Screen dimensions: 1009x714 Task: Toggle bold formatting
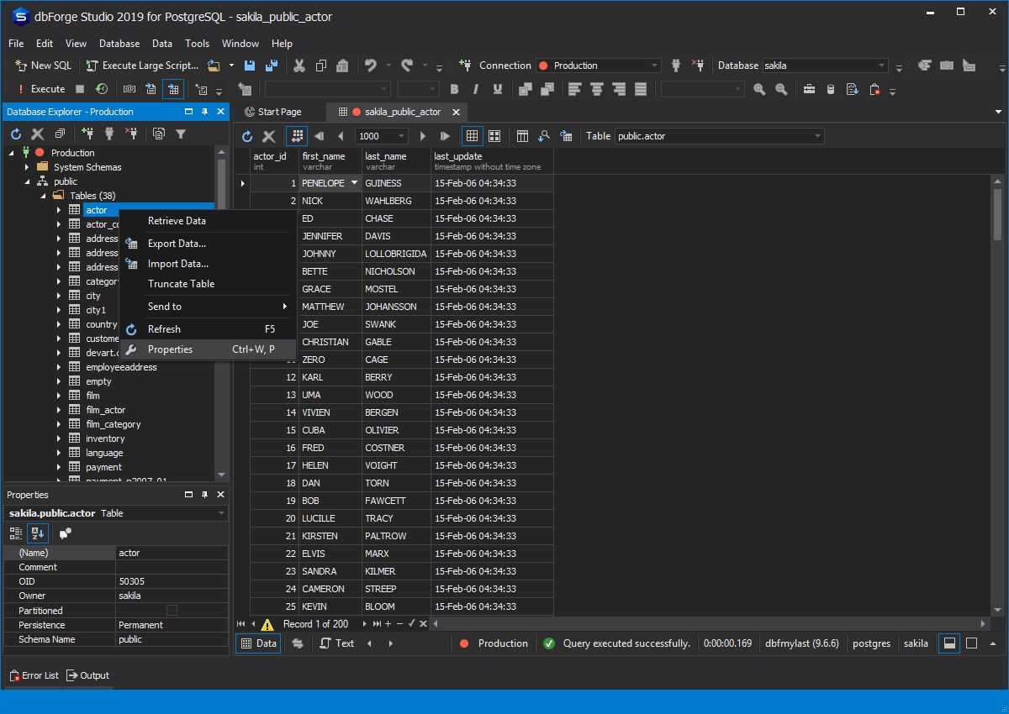point(454,88)
